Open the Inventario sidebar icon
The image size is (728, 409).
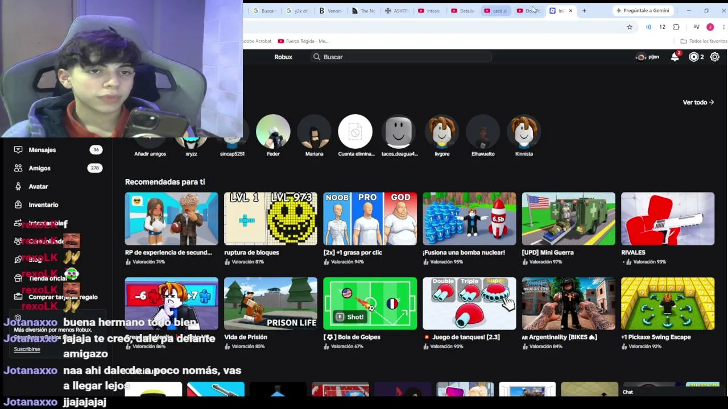point(18,204)
